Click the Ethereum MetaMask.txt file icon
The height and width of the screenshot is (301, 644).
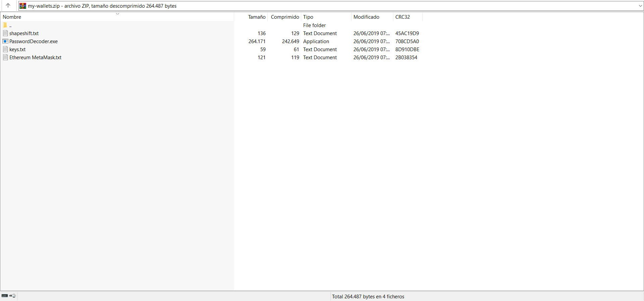(x=5, y=58)
